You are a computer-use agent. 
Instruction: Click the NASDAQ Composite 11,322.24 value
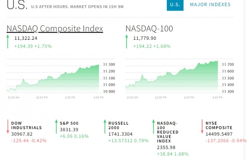(x=26, y=38)
